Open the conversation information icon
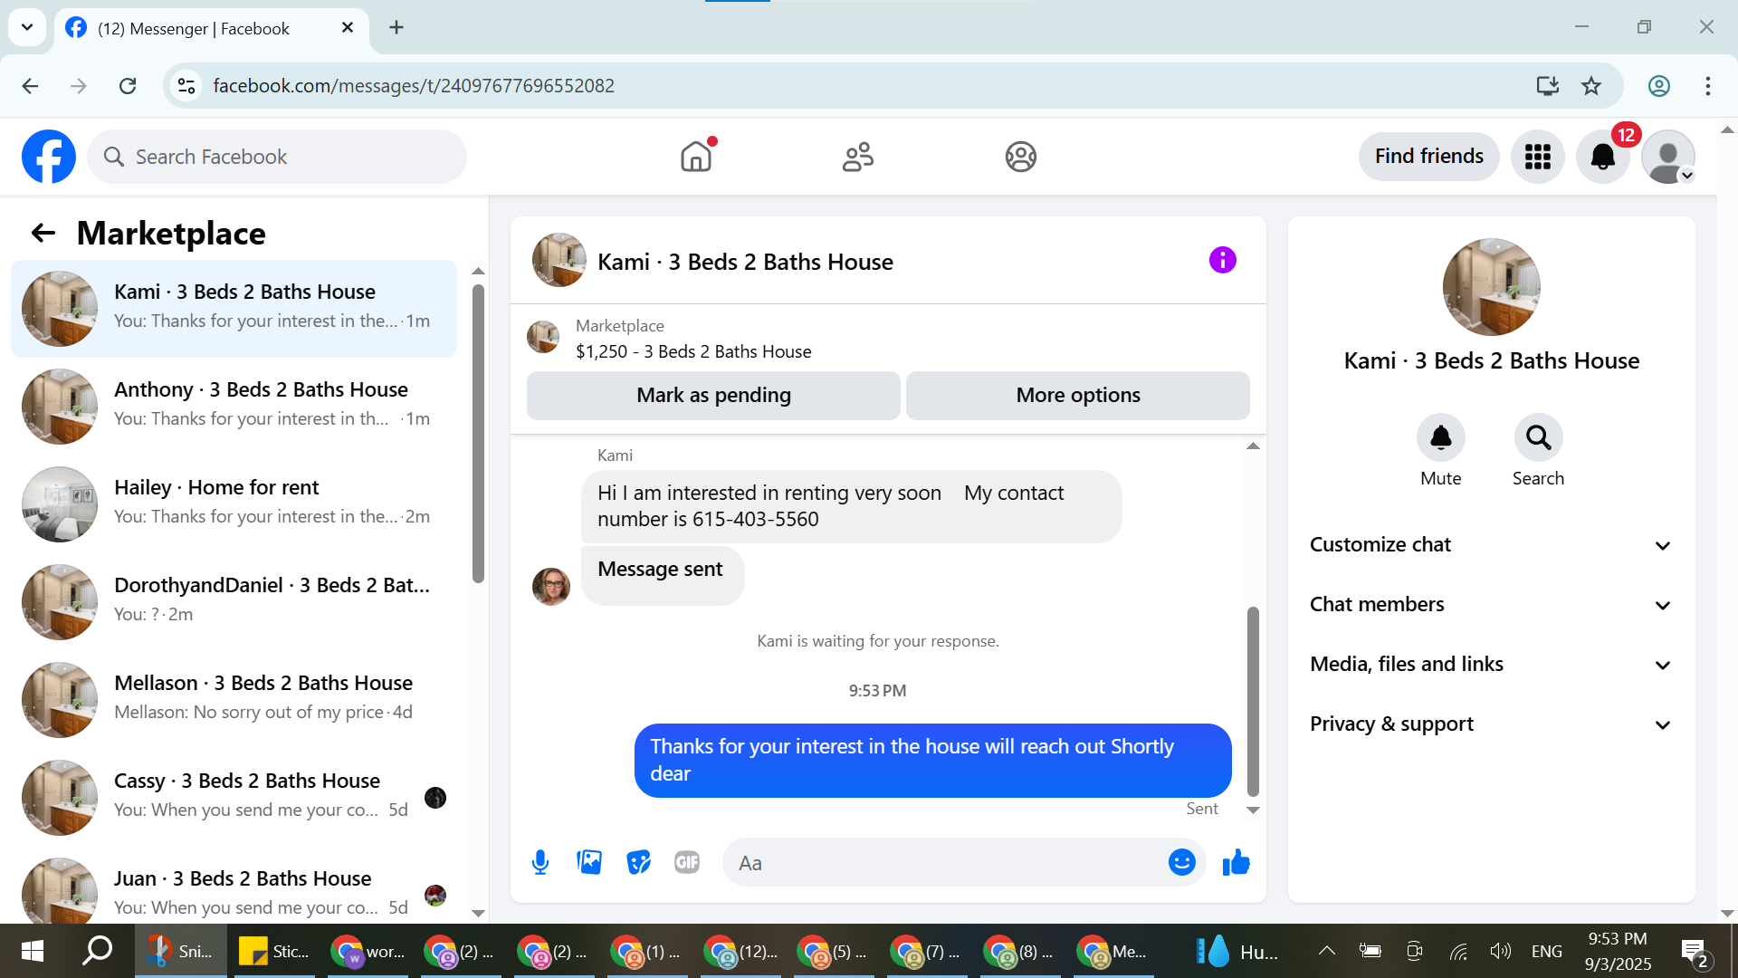The image size is (1738, 978). click(1222, 261)
